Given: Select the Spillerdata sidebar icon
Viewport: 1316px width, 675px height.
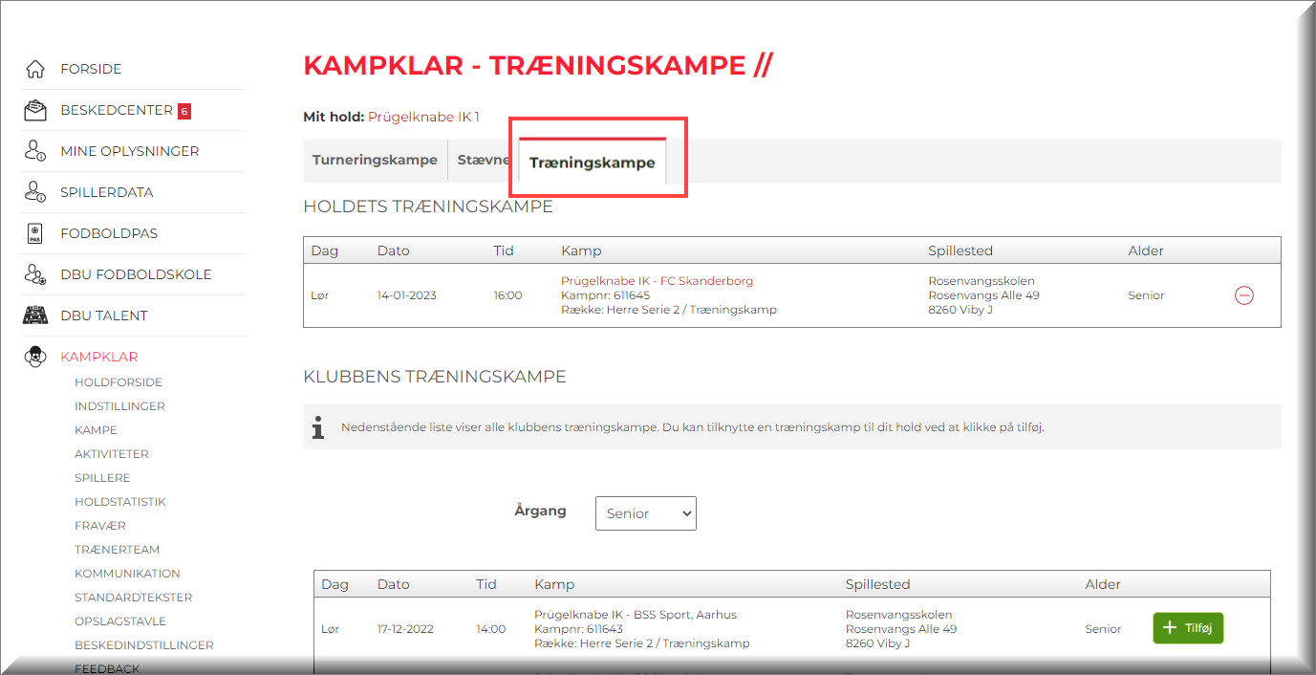Looking at the screenshot, I should click(35, 192).
